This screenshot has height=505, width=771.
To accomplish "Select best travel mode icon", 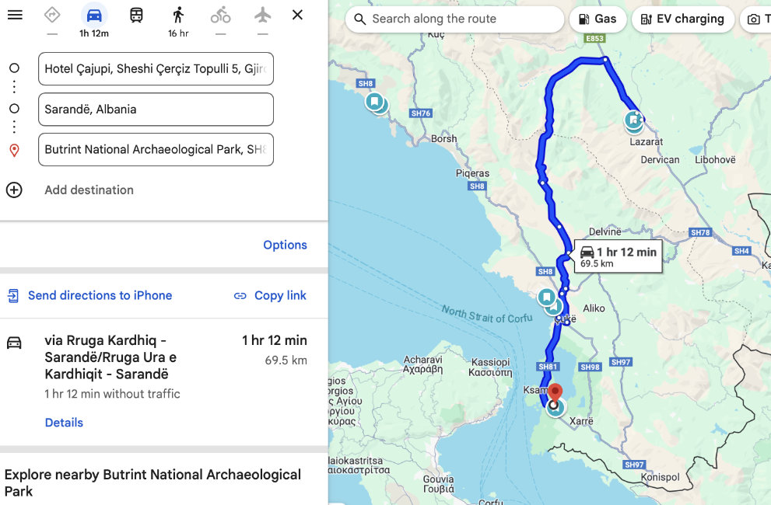I will pos(52,15).
